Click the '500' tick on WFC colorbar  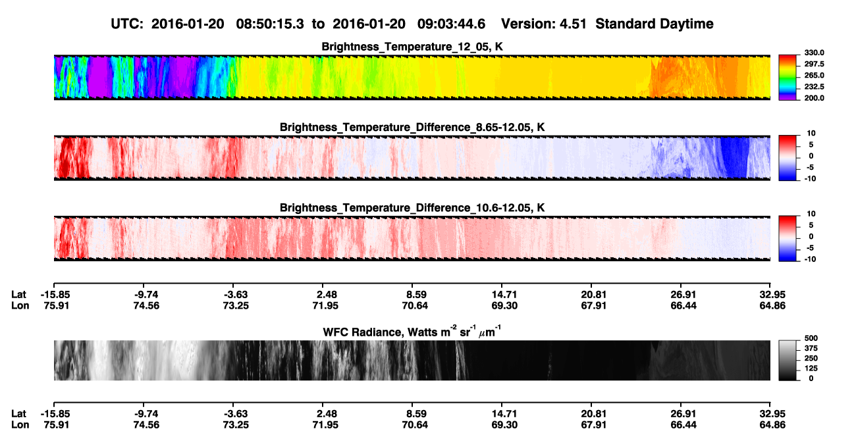click(811, 338)
